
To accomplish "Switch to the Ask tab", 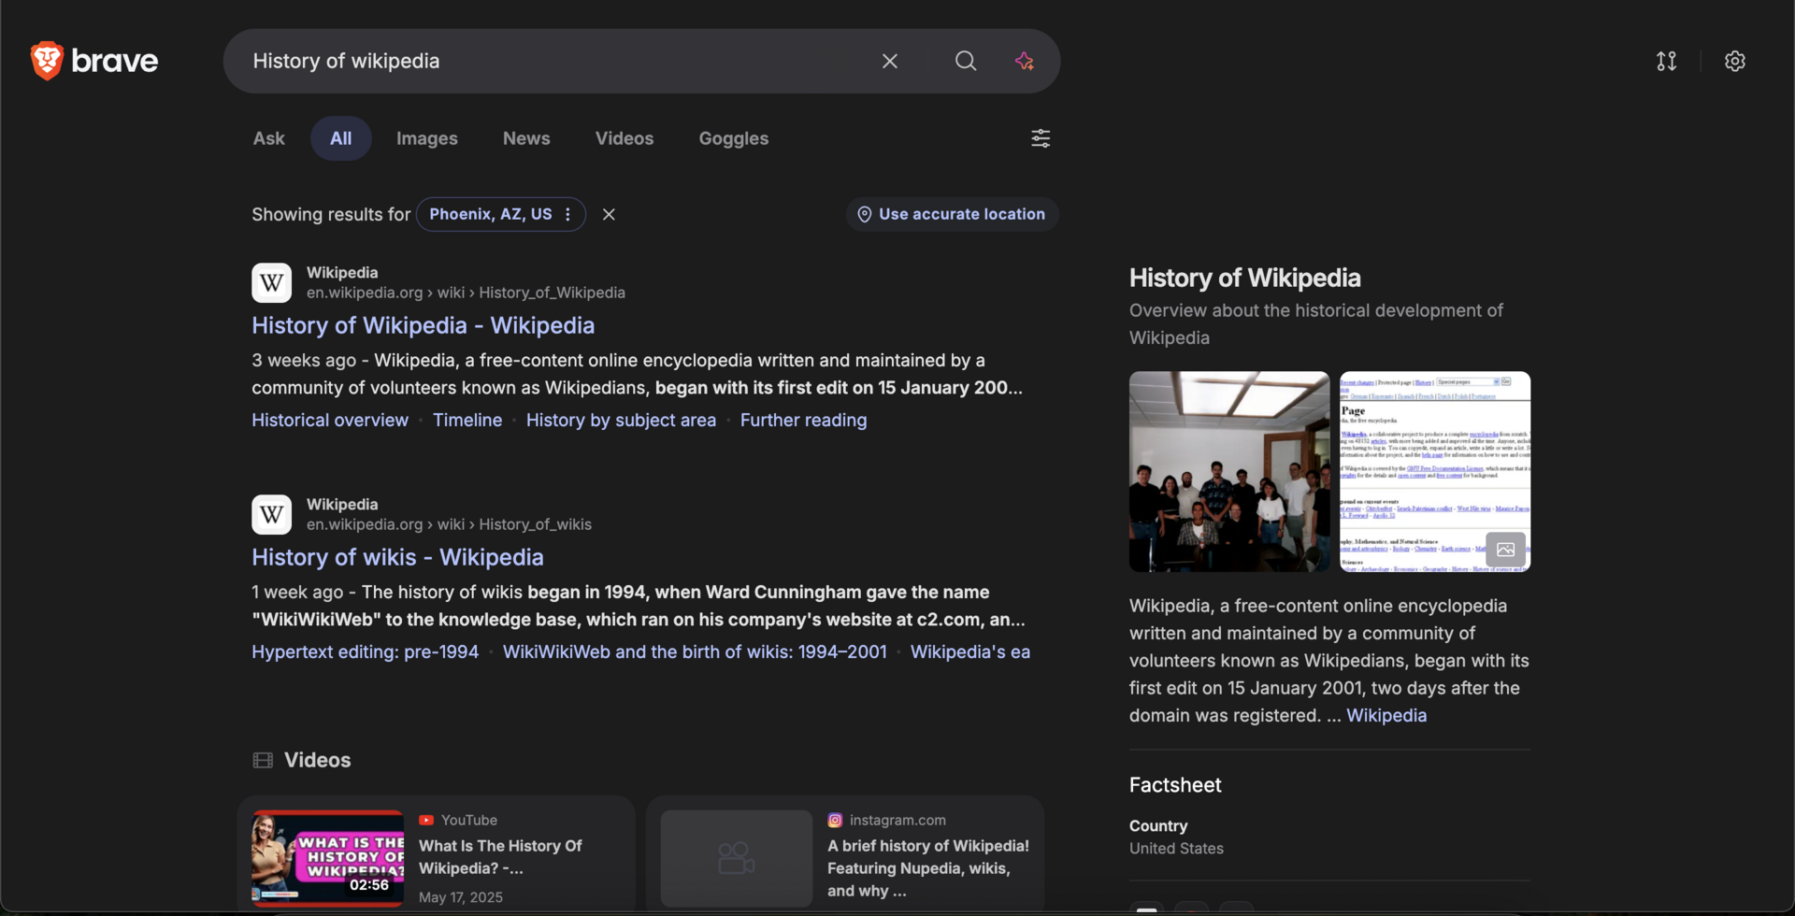I will pyautogui.click(x=268, y=138).
